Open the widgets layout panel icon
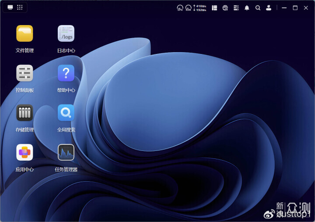 tap(214, 8)
